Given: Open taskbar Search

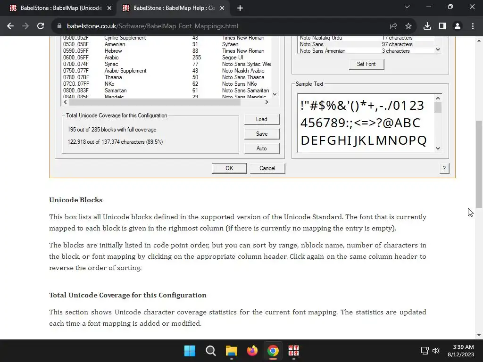Looking at the screenshot, I should click(211, 351).
